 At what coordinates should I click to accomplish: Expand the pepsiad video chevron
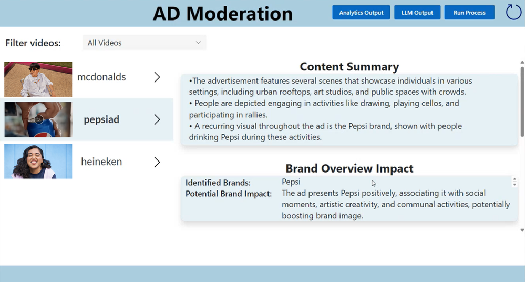(x=157, y=119)
